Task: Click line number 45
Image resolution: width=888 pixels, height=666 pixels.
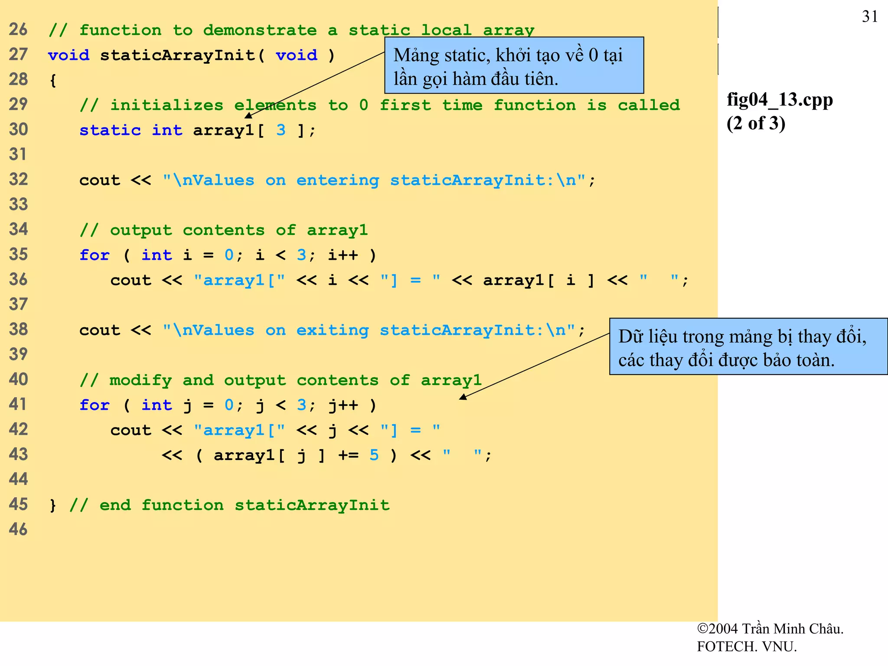Action: click(x=18, y=504)
